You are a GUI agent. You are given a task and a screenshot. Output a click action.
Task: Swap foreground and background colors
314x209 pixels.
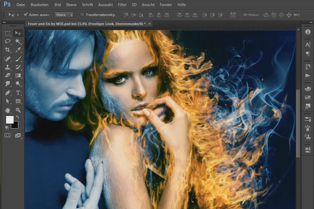18,117
